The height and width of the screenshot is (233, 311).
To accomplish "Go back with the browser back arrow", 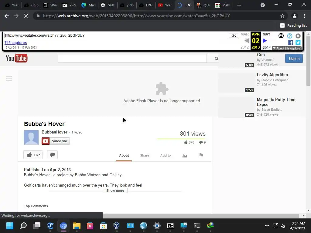I will [x=7, y=16].
